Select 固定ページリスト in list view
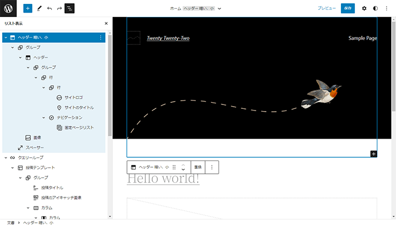 [79, 128]
